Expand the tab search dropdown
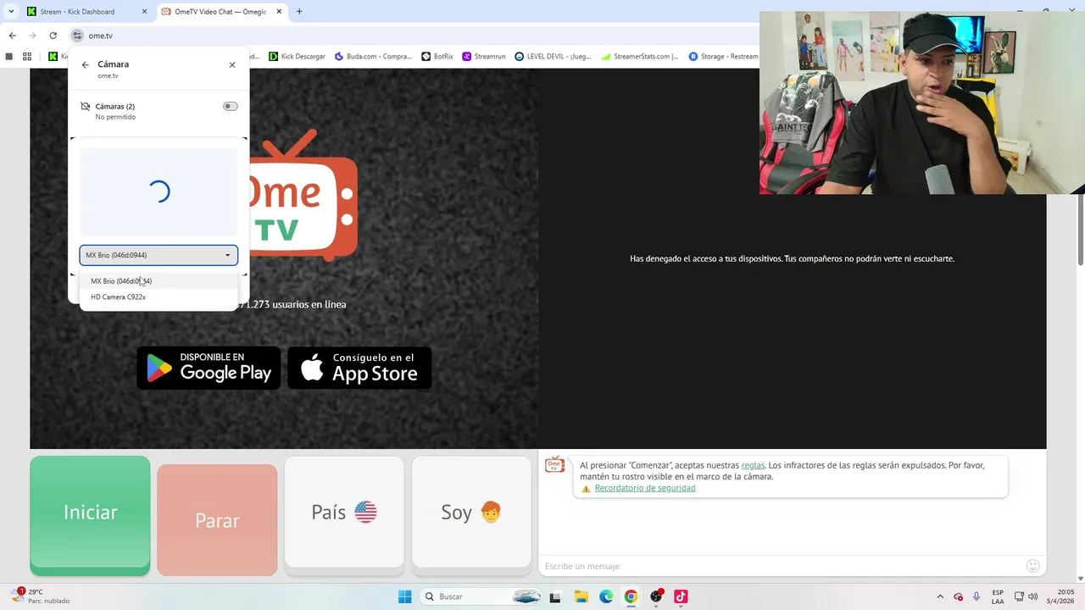 click(11, 12)
